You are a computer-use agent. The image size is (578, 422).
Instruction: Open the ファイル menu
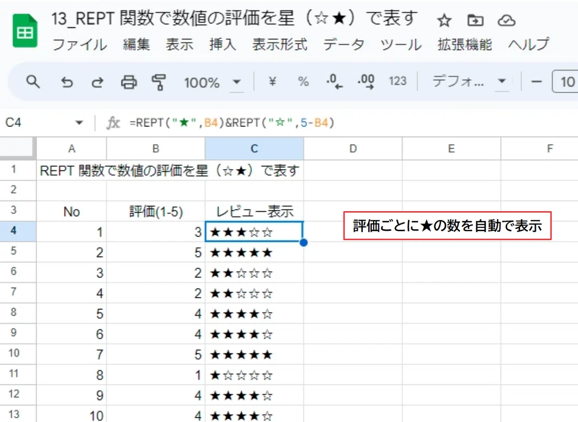coord(79,45)
